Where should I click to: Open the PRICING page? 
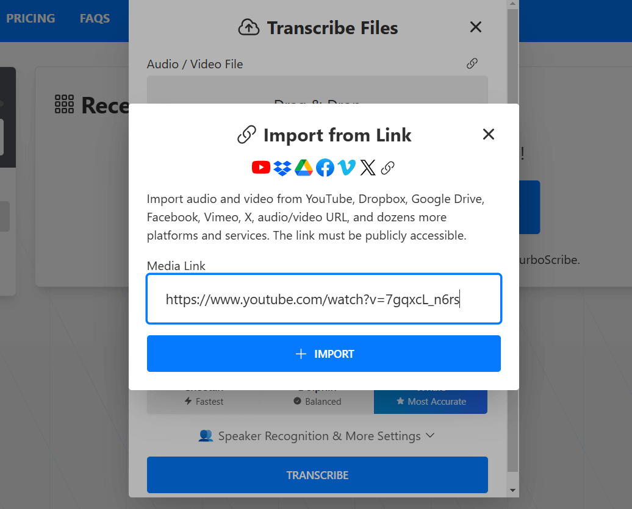pyautogui.click(x=31, y=18)
